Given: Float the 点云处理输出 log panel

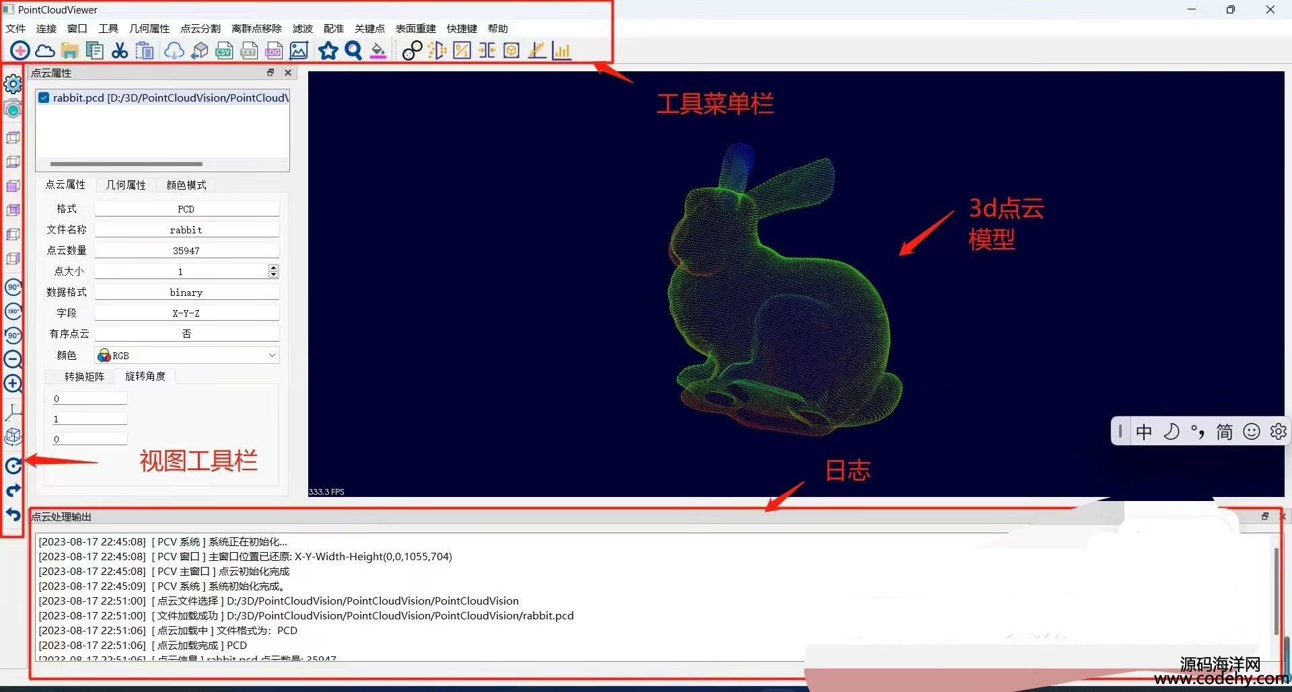Looking at the screenshot, I should click(x=1265, y=516).
